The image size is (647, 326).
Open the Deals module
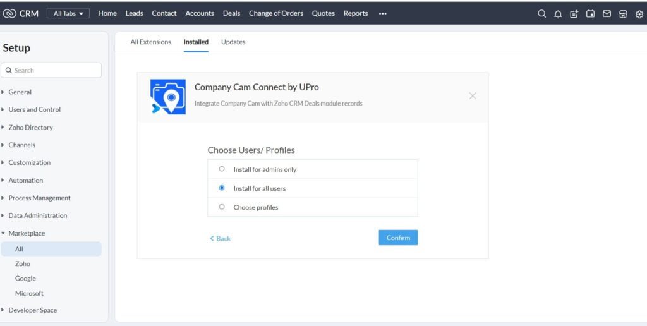231,13
